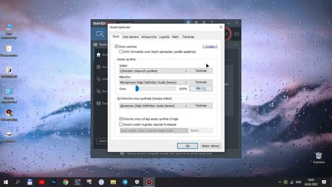Image resolution: width=332 pixels, height=187 pixels.
Task: Switch to the Sichqoncha tab
Action: pyautogui.click(x=149, y=37)
